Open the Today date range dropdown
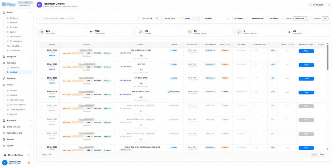This screenshot has width=334, height=167. (189, 19)
